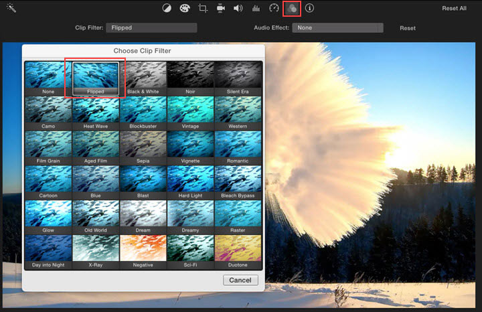The height and width of the screenshot is (312, 482).
Task: Select the Duotone filter thumbnail
Action: tap(238, 252)
